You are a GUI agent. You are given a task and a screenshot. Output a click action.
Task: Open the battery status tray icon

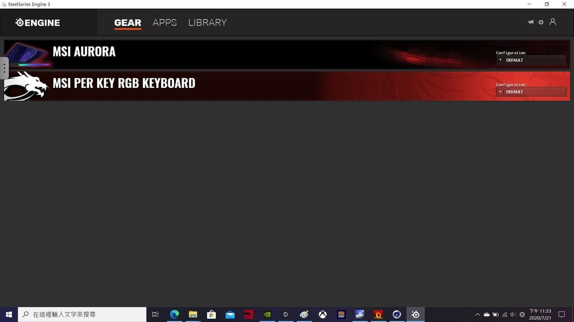click(496, 315)
